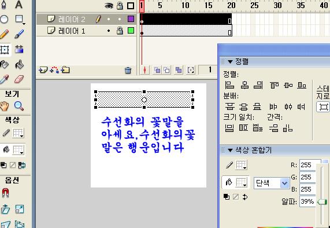
Task: Distribute bottom edge in 분배 row
Action: (x=257, y=106)
